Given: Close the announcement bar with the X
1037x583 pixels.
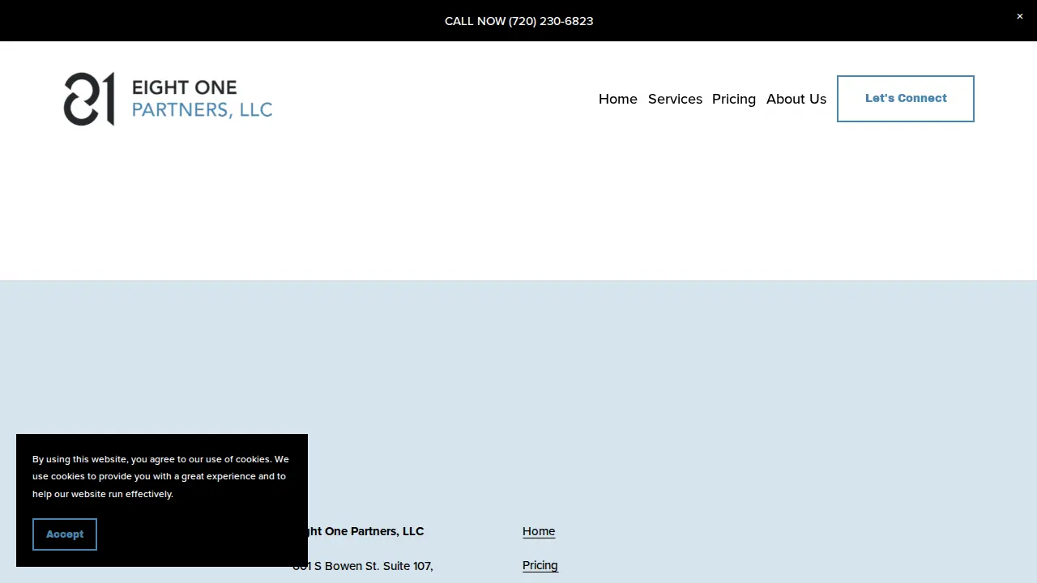Looking at the screenshot, I should coord(1020,16).
